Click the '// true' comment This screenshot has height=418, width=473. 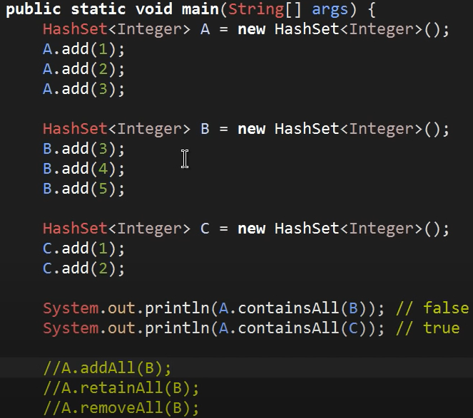tap(428, 328)
